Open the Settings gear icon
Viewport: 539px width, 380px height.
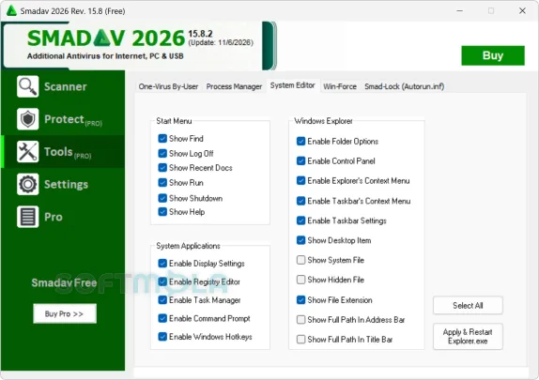click(27, 184)
